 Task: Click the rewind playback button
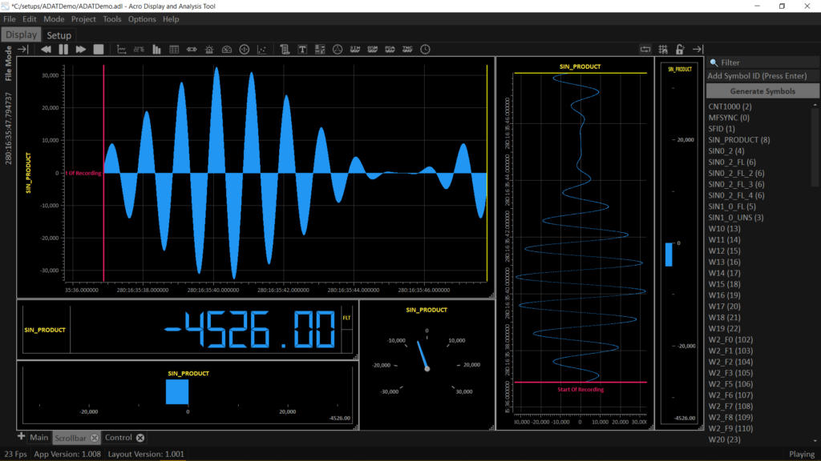point(46,50)
